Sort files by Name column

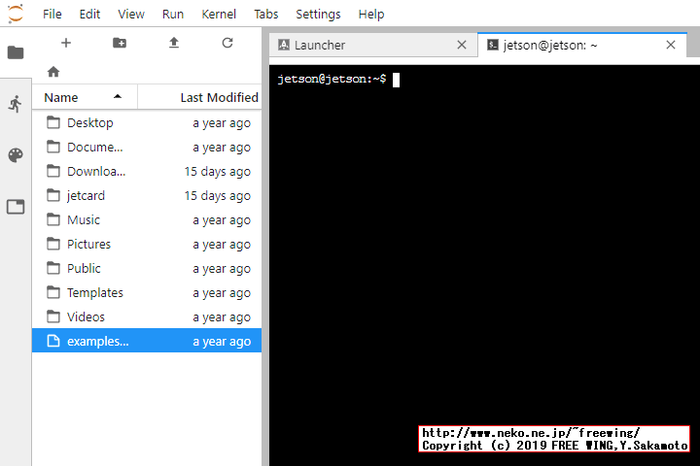pos(61,97)
